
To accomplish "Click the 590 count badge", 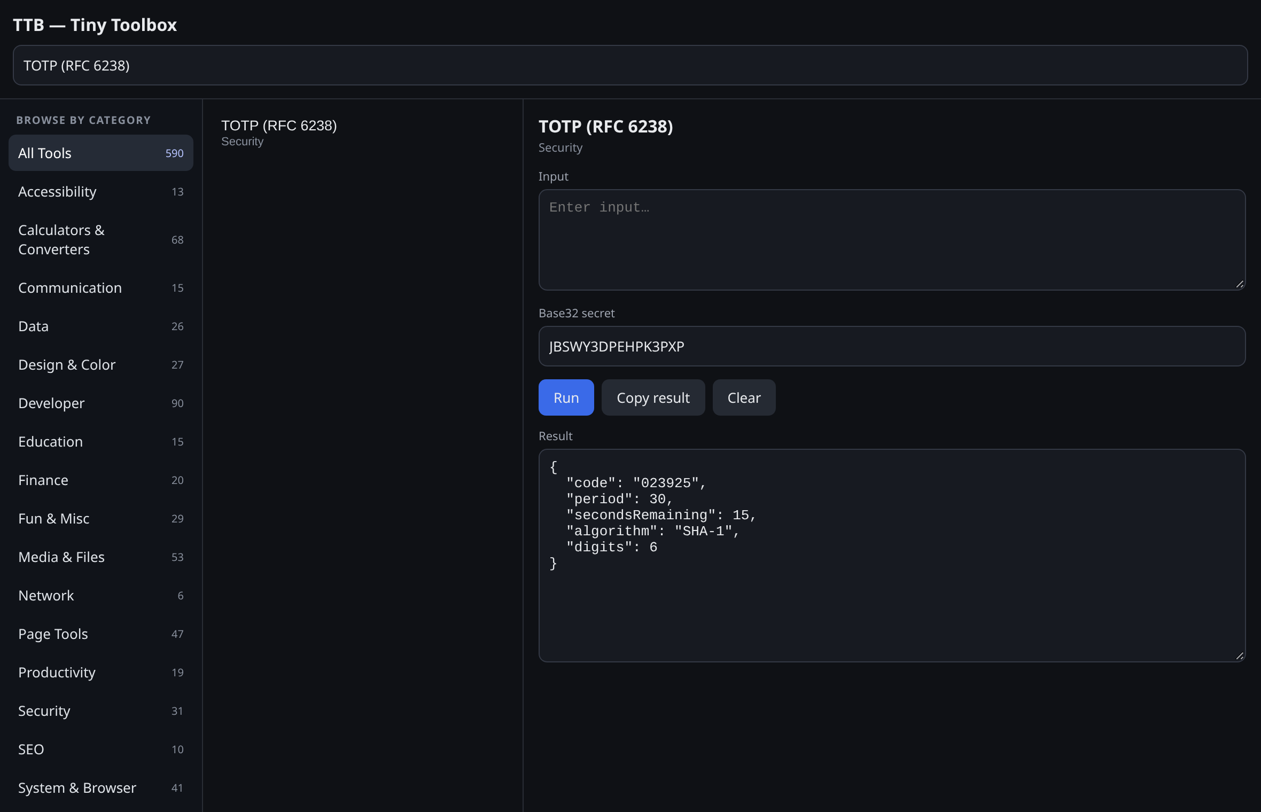I will (x=174, y=153).
